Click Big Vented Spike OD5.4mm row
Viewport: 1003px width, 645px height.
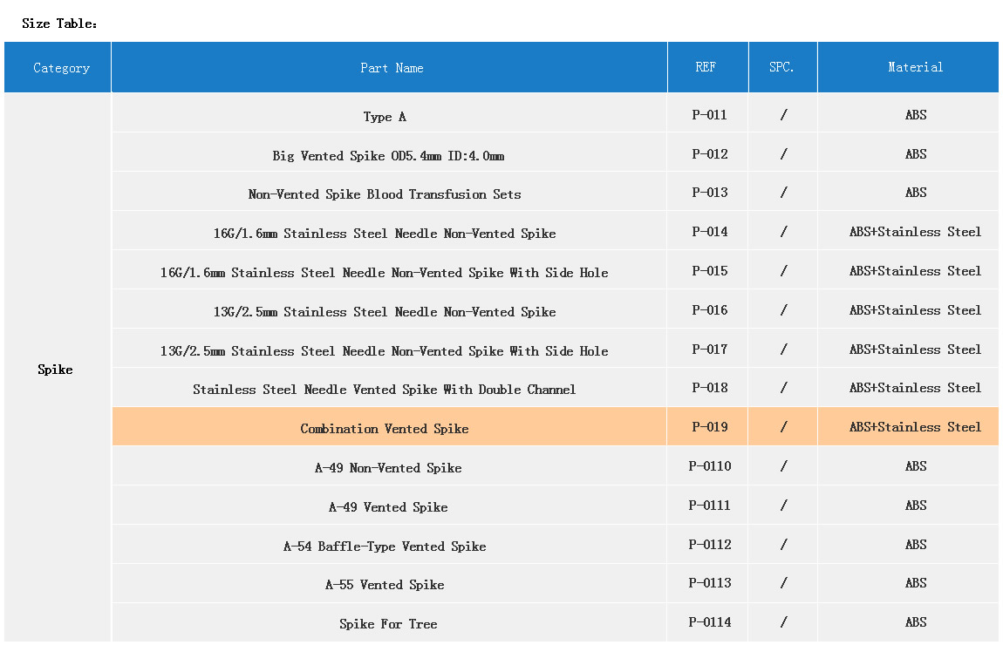pyautogui.click(x=388, y=156)
